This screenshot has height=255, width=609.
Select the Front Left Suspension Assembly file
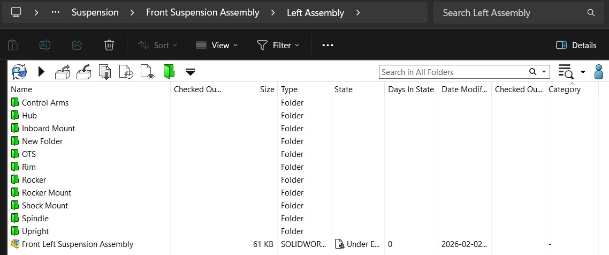tap(78, 244)
